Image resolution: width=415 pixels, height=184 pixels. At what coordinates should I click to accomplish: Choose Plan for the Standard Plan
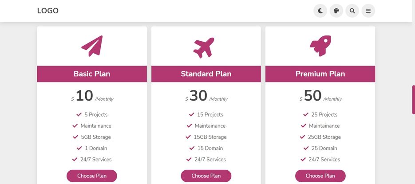206,176
